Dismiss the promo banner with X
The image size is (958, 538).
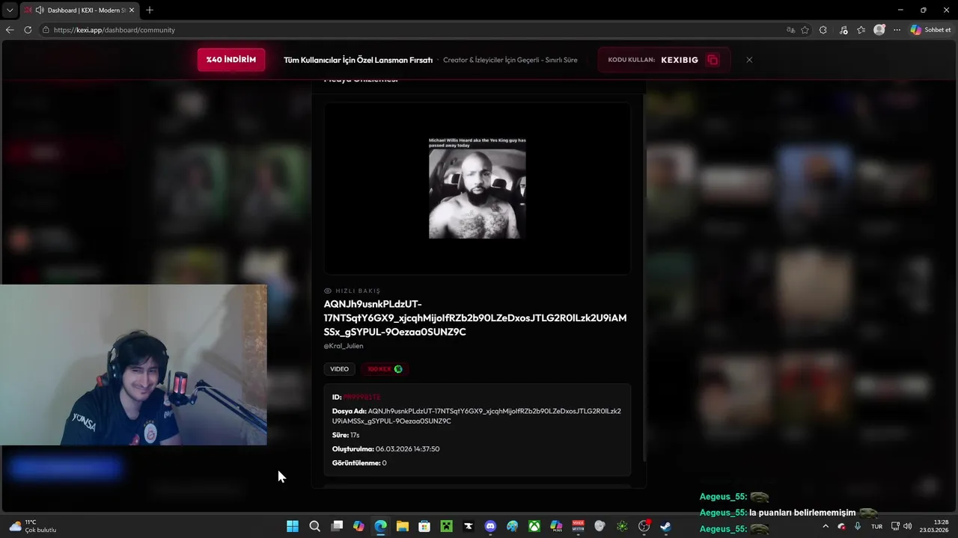click(x=749, y=60)
